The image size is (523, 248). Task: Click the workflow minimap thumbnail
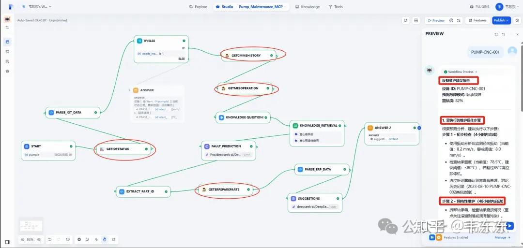click(31, 226)
